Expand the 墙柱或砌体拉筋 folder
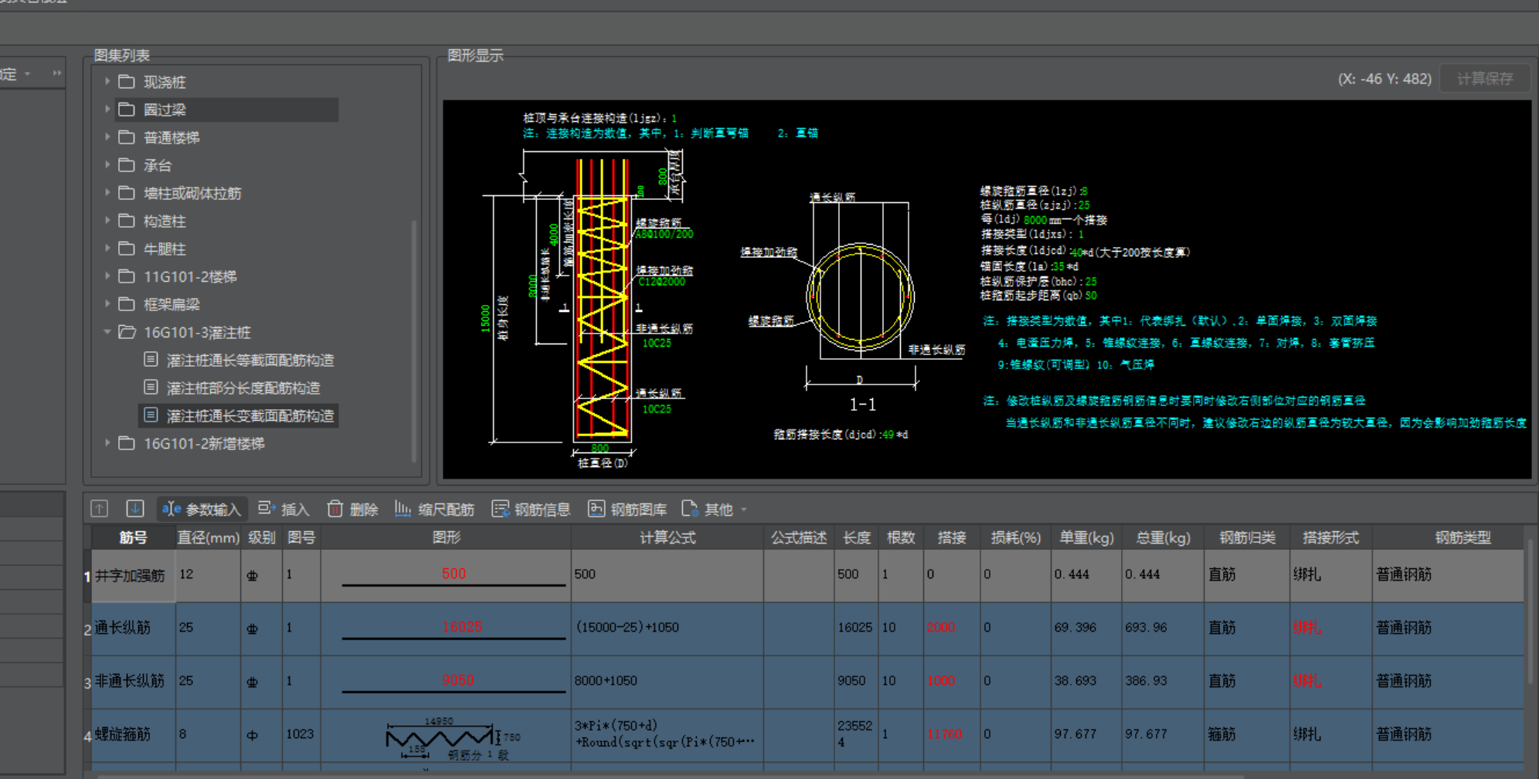The height and width of the screenshot is (779, 1539). click(x=107, y=192)
